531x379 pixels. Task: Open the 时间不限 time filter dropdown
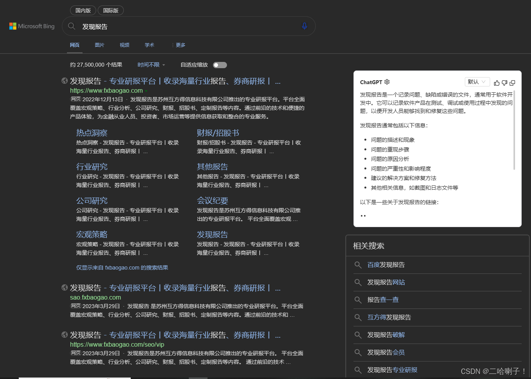(x=151, y=65)
